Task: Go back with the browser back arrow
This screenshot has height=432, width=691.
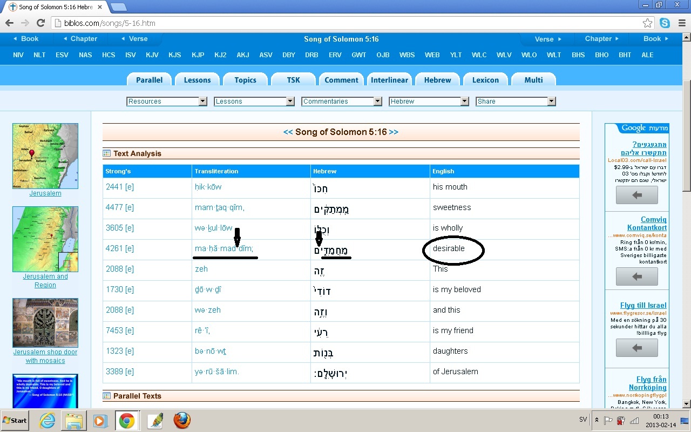Action: pyautogui.click(x=9, y=23)
